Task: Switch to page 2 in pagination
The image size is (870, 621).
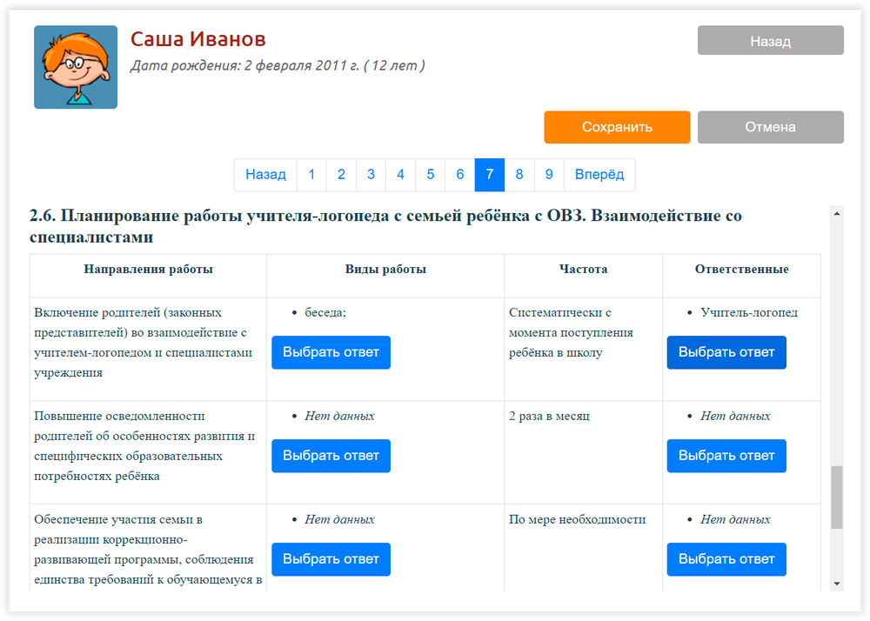Action: coord(341,175)
